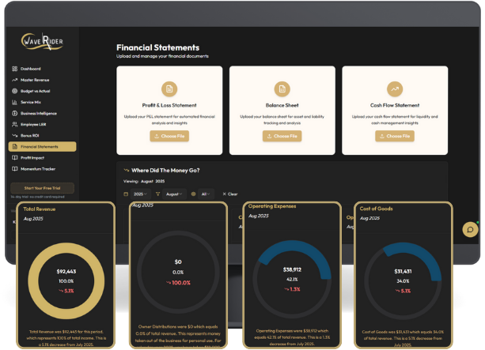Click the Bonus ROI trend icon
The width and height of the screenshot is (485, 350).
click(x=14, y=135)
